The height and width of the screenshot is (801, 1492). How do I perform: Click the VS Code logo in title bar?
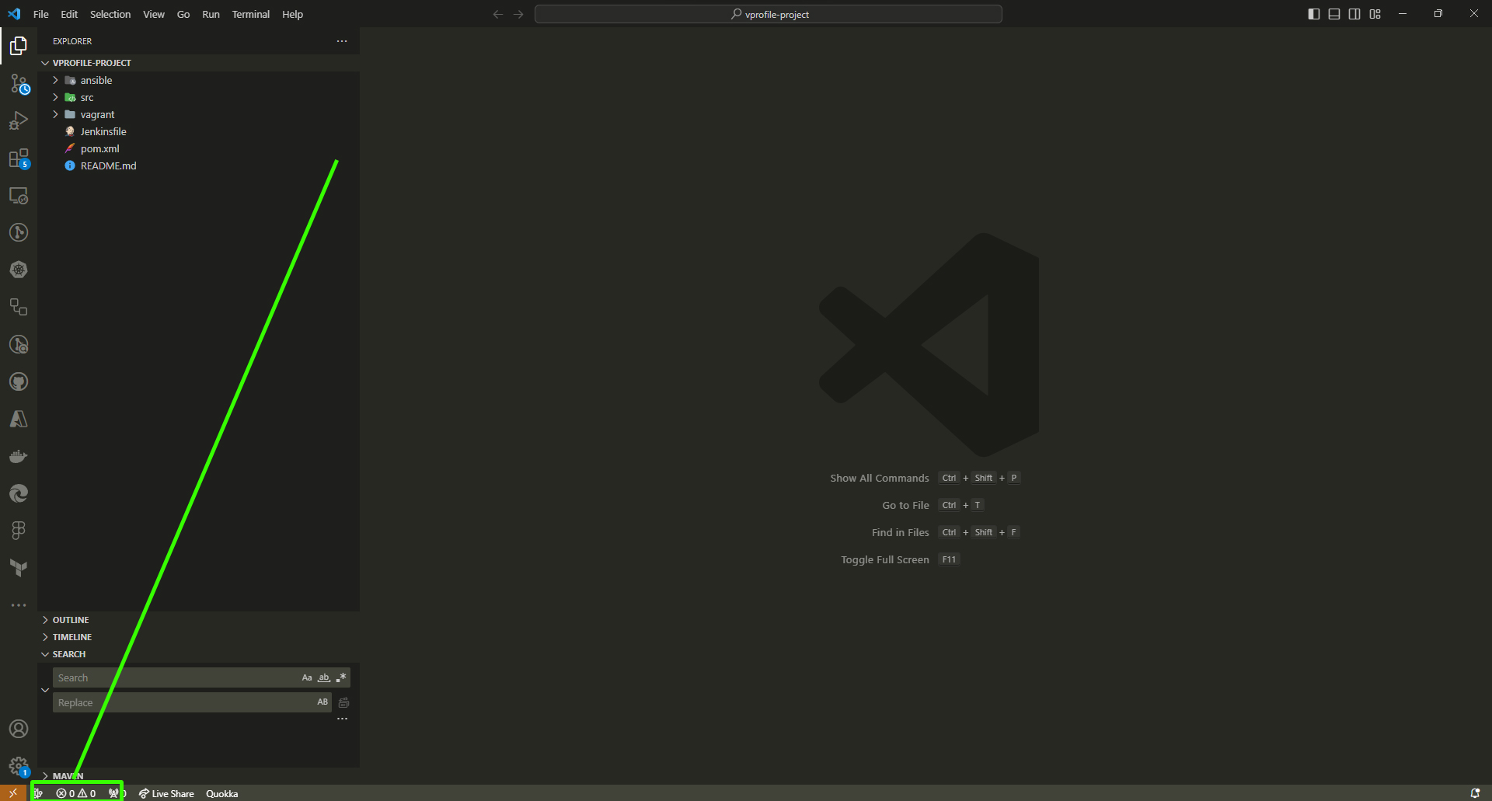(14, 14)
